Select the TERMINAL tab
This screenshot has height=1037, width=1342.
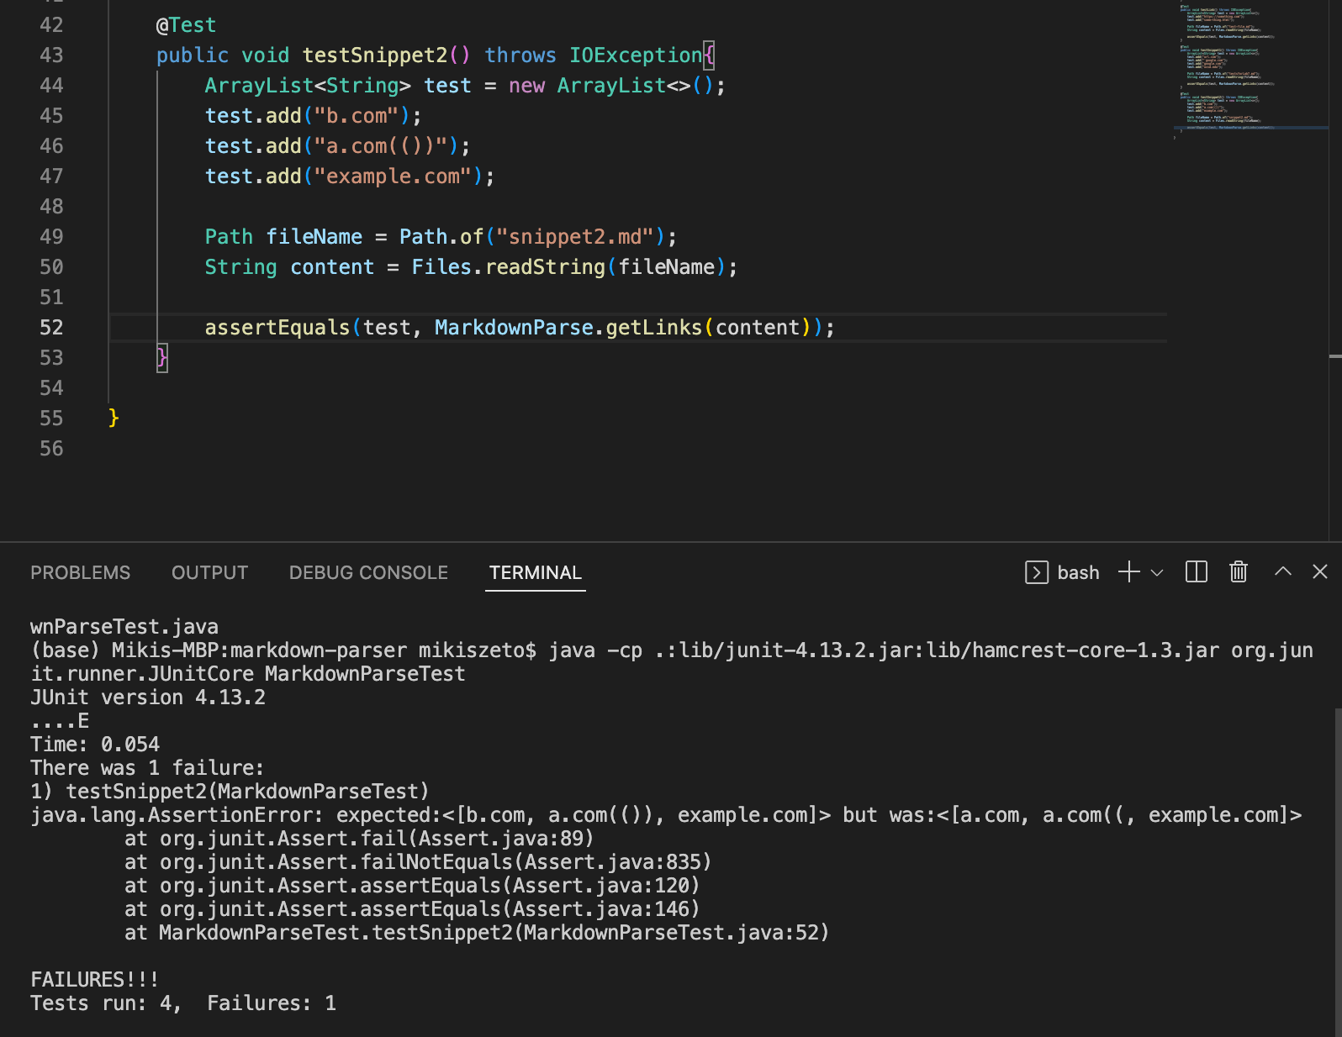pos(536,572)
